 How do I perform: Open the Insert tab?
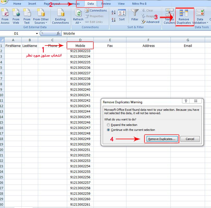click(x=32, y=4)
